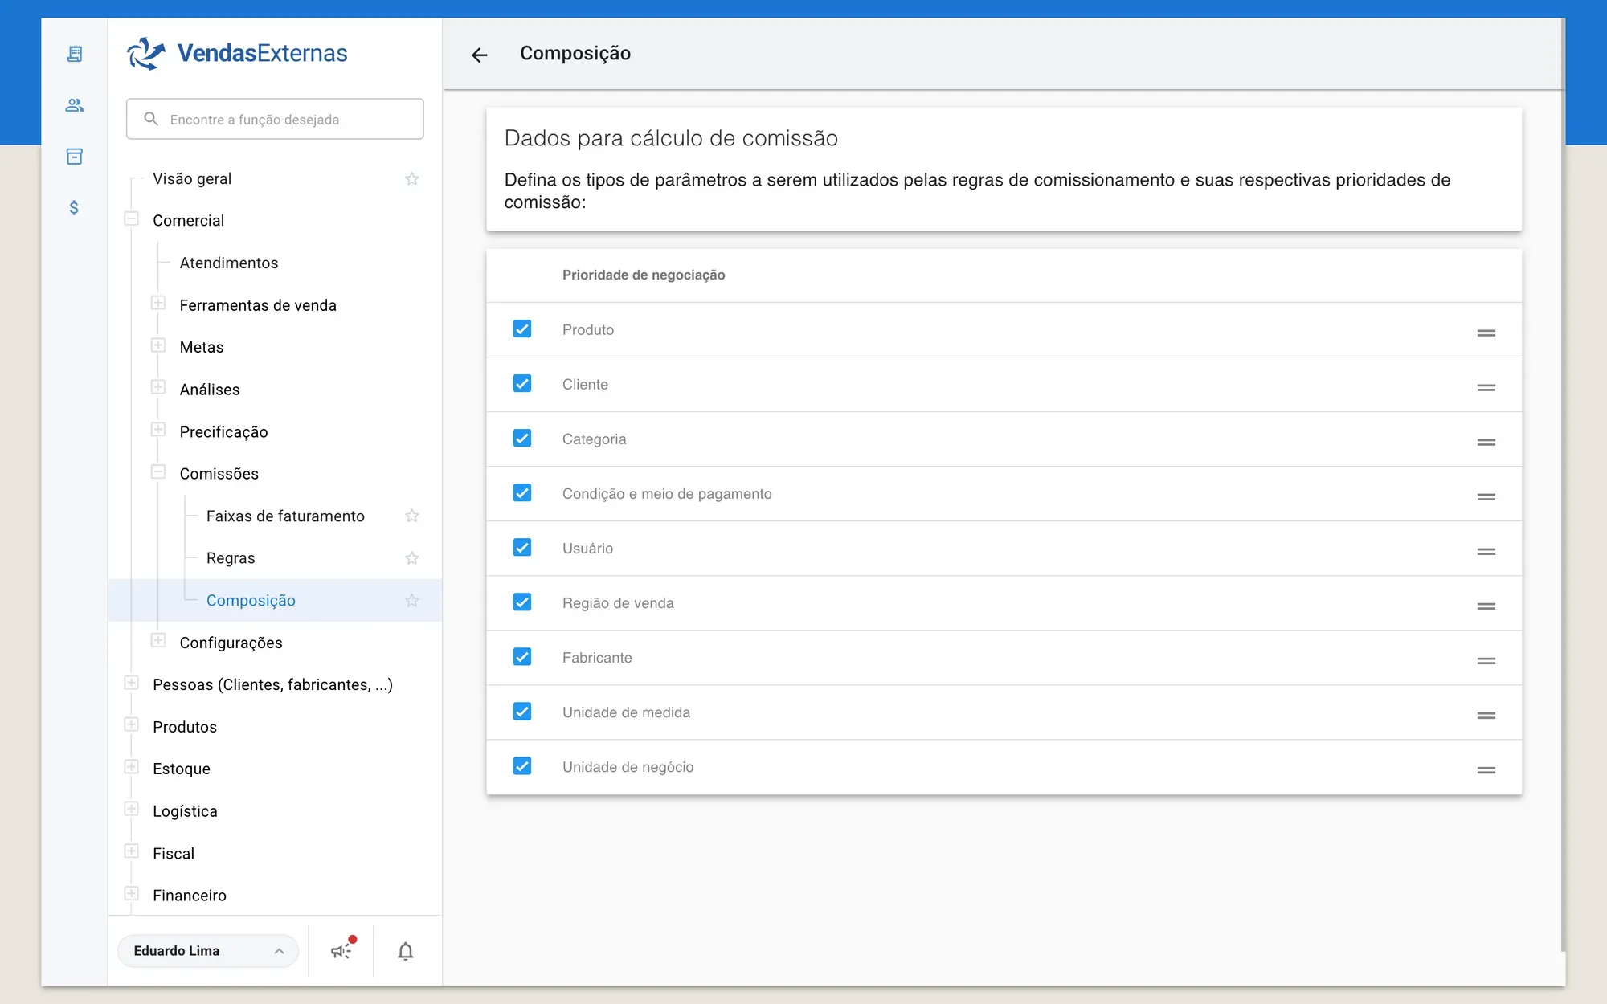Open Regras menu item
The image size is (1607, 1004).
coord(231,557)
